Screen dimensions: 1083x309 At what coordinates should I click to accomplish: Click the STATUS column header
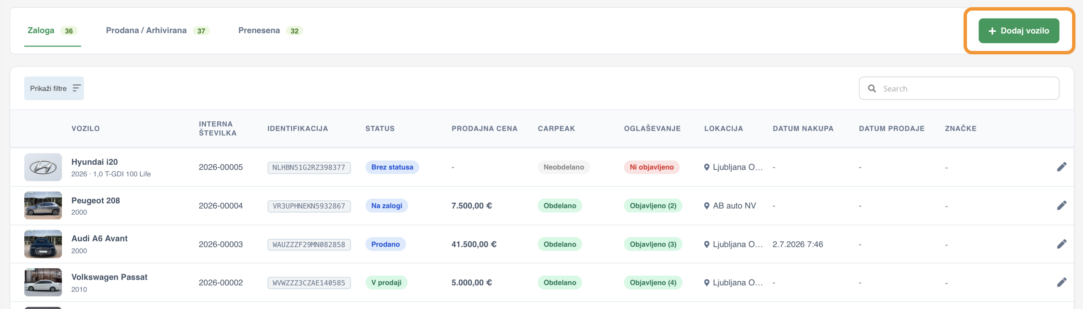(380, 129)
